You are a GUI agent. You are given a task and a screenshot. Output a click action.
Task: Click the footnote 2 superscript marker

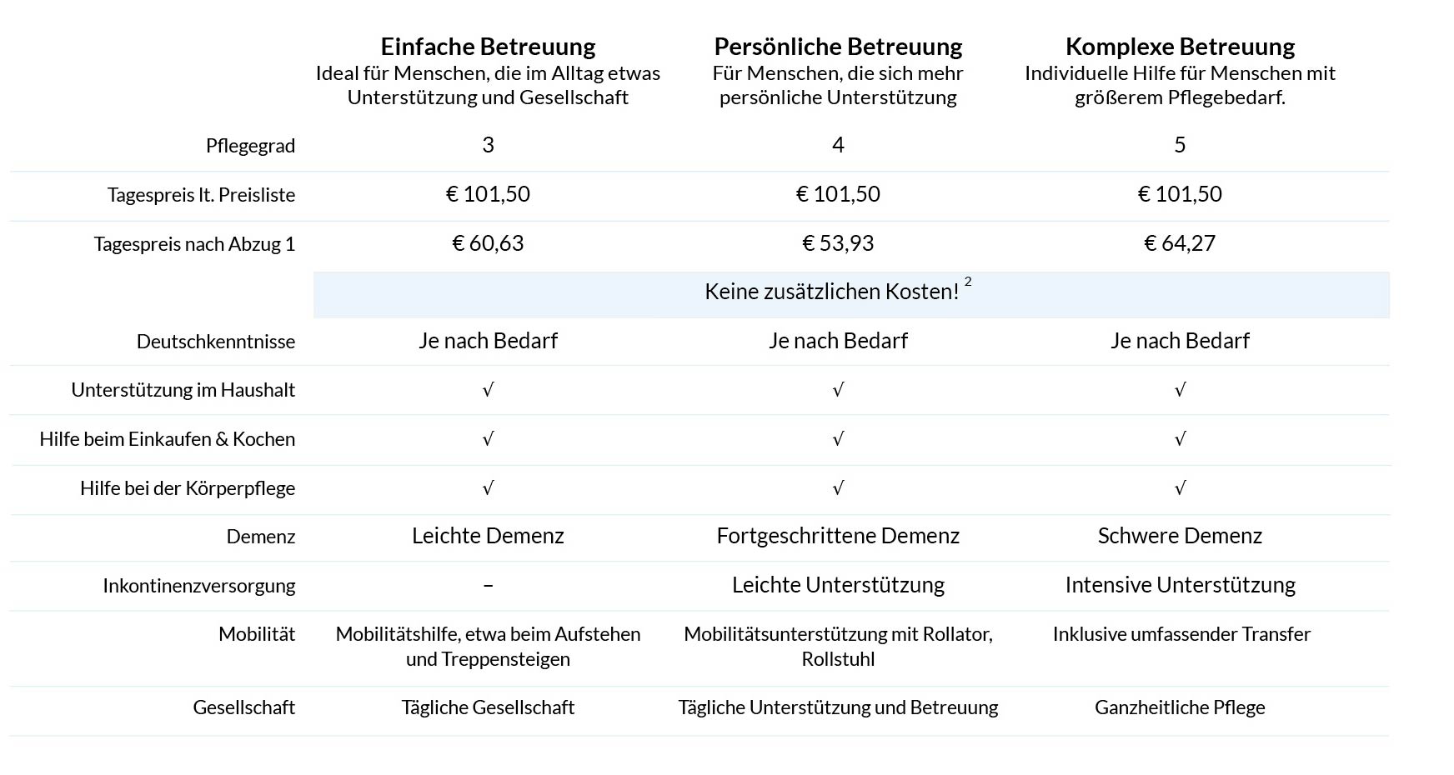pos(968,282)
